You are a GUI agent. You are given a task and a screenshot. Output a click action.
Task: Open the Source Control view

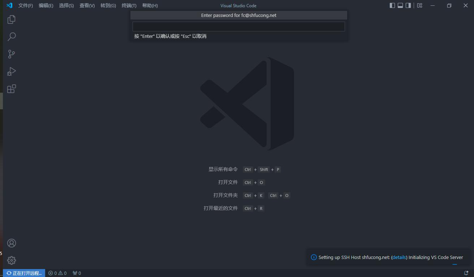[x=12, y=54]
